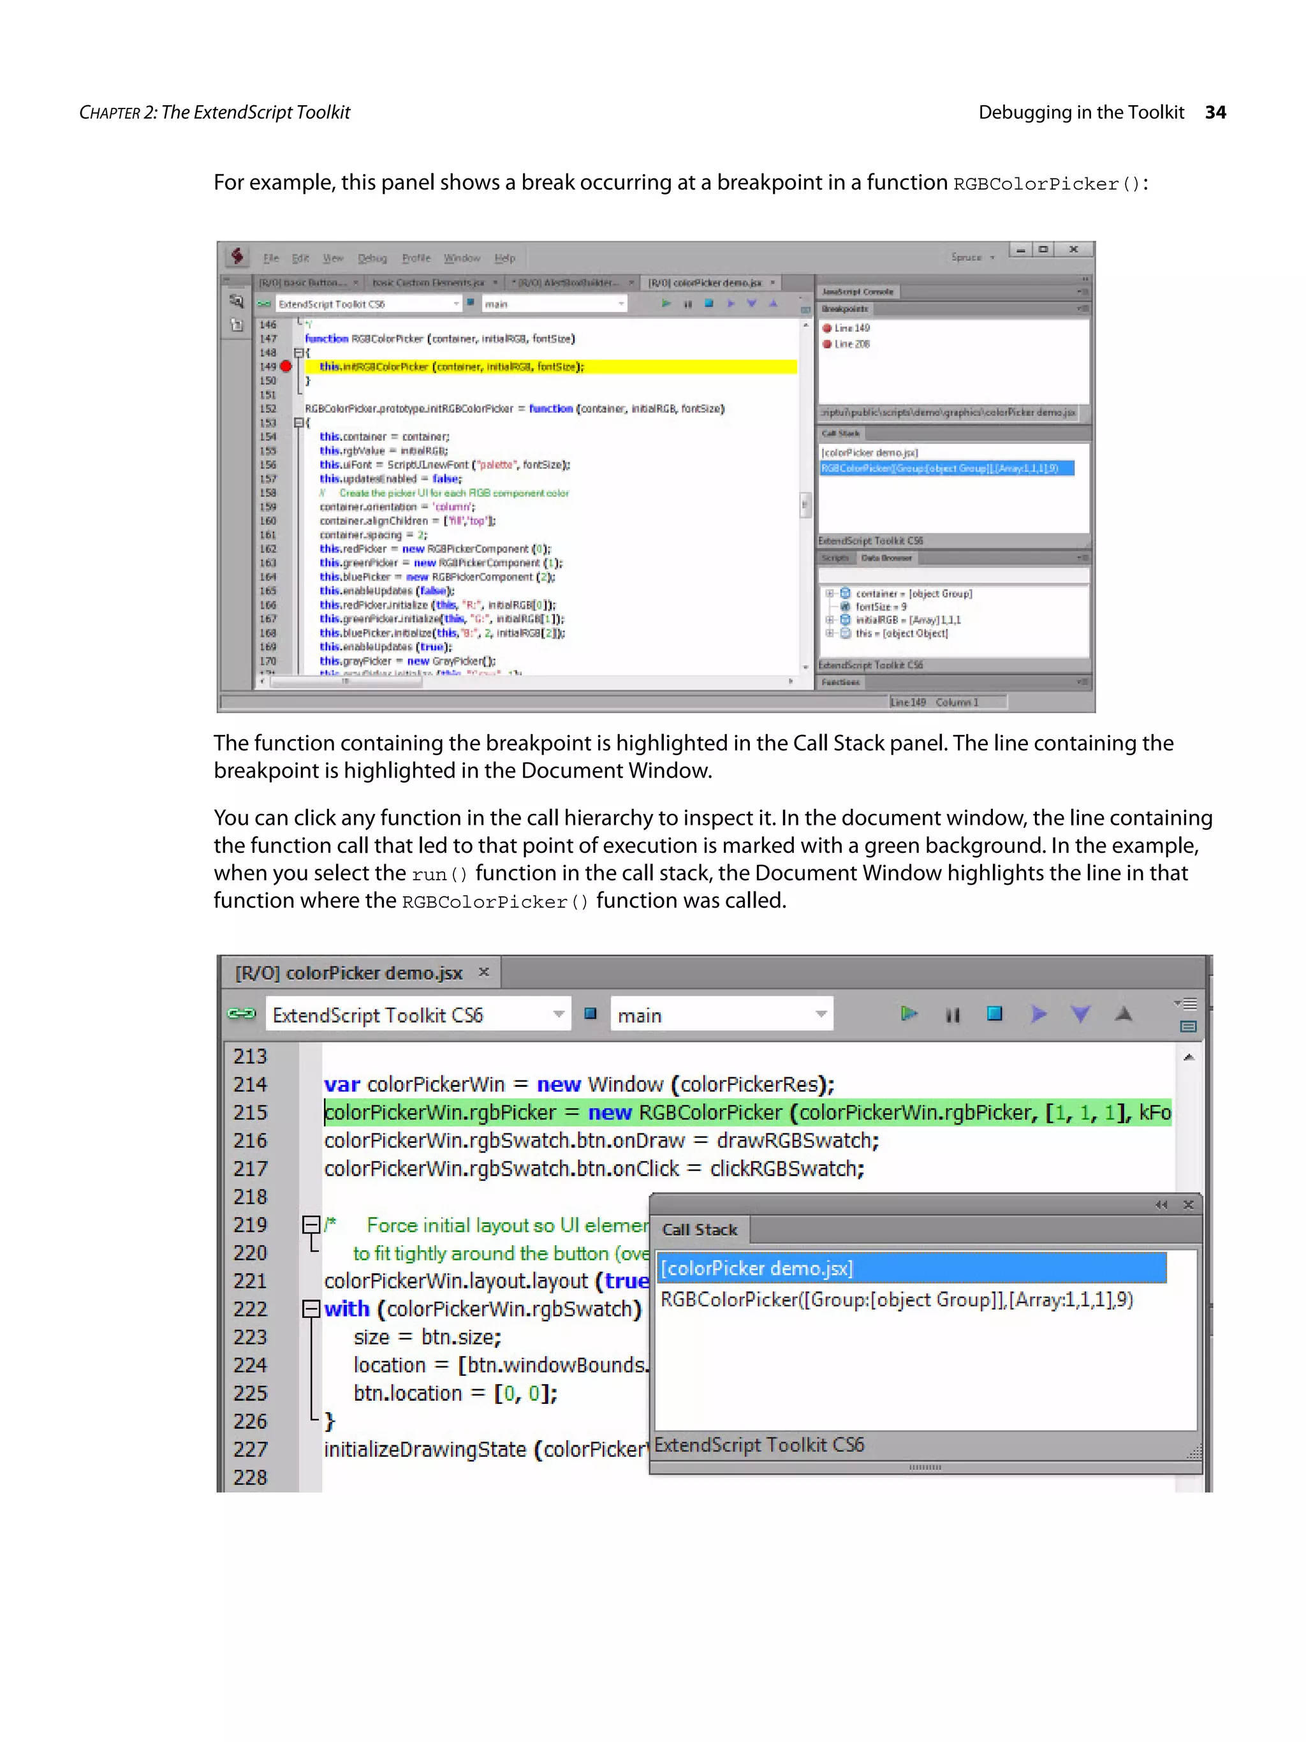The height and width of the screenshot is (1742, 1306).
Task: Collapse the with-block fold marker at line 222
Action: (x=311, y=1309)
